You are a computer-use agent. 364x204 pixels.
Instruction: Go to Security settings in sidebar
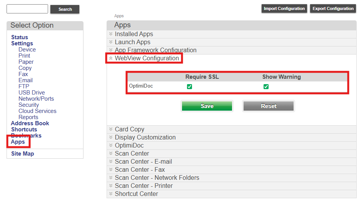click(28, 105)
